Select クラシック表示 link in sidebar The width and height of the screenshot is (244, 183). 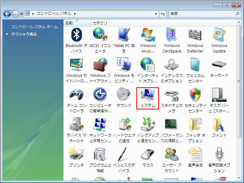pos(24,34)
